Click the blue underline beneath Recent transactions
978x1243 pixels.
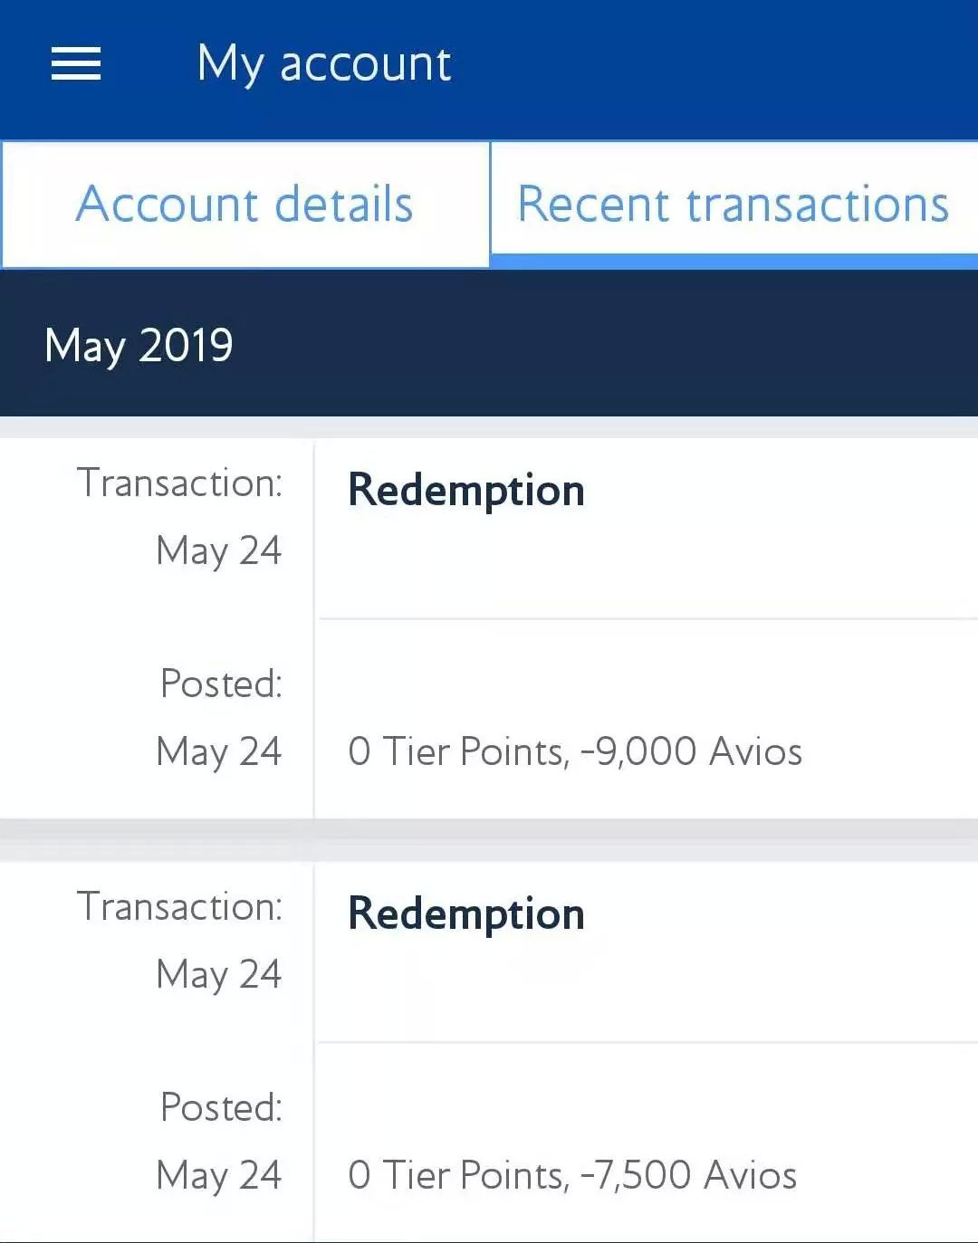[x=733, y=262]
